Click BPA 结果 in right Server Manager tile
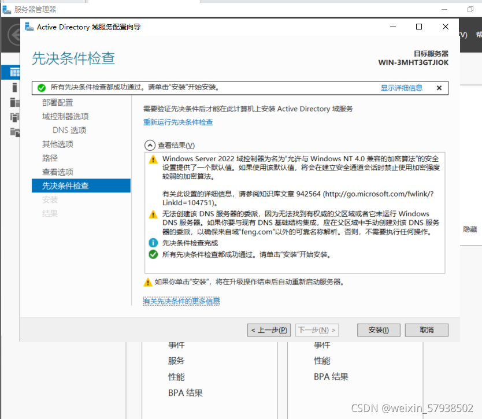482x419 pixels. 331,377
